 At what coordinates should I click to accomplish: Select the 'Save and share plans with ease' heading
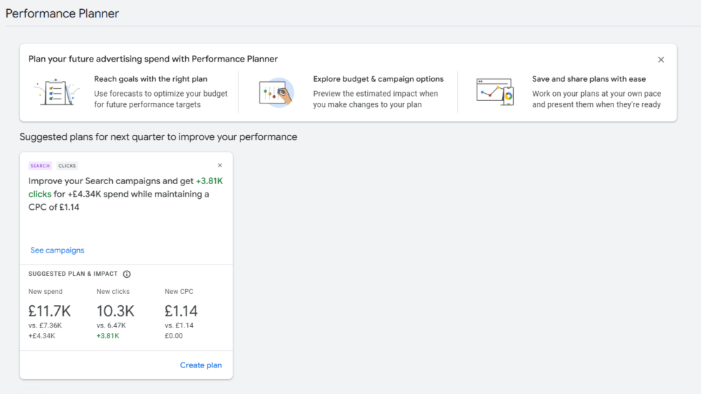click(588, 79)
